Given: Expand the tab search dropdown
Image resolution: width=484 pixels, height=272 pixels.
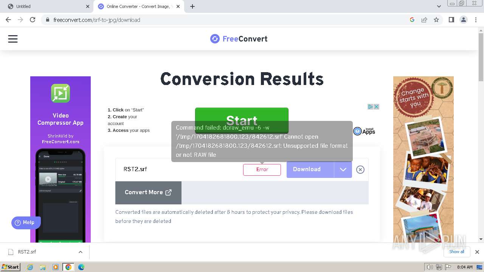Looking at the screenshot, I should pos(439,6).
